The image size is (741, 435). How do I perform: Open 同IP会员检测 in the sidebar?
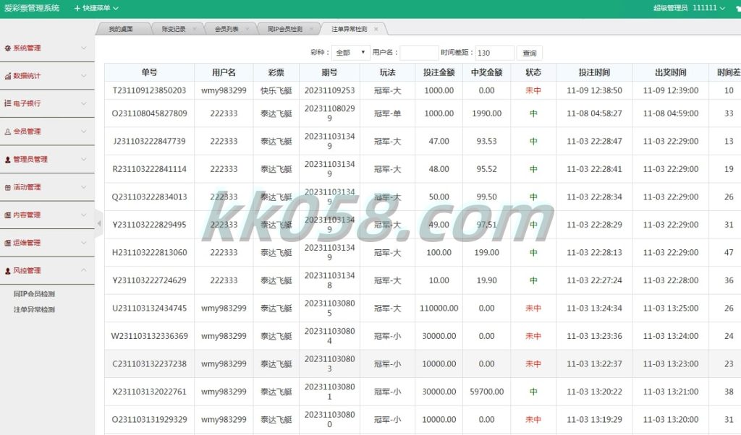click(x=34, y=294)
